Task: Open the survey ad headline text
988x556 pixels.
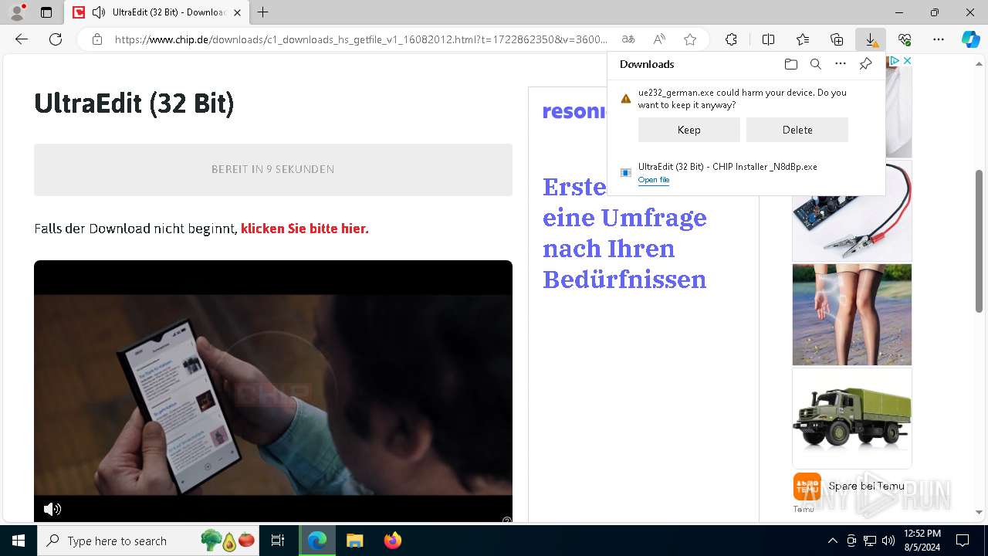Action: tap(624, 232)
